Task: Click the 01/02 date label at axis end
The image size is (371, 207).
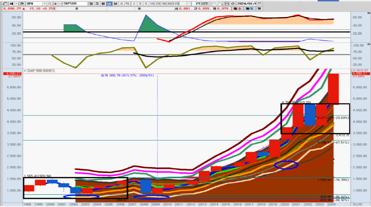Action: (x=358, y=204)
